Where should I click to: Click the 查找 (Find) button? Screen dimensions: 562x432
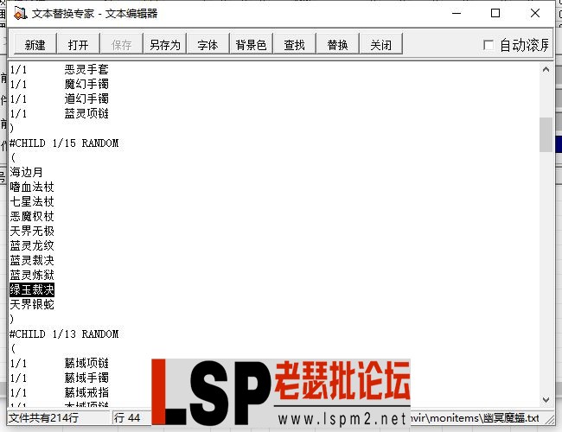pos(295,44)
